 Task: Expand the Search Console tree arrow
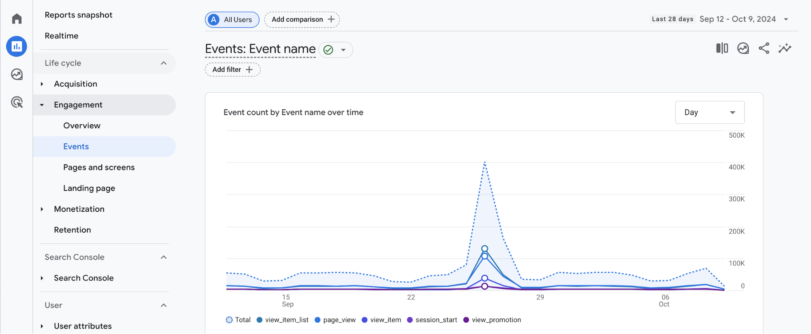pyautogui.click(x=42, y=278)
